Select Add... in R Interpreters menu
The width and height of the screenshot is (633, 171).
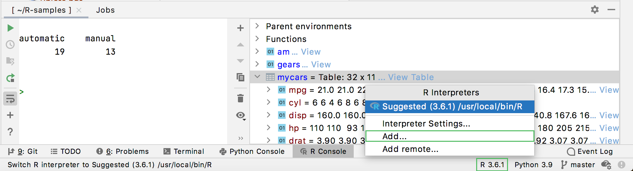click(x=394, y=136)
